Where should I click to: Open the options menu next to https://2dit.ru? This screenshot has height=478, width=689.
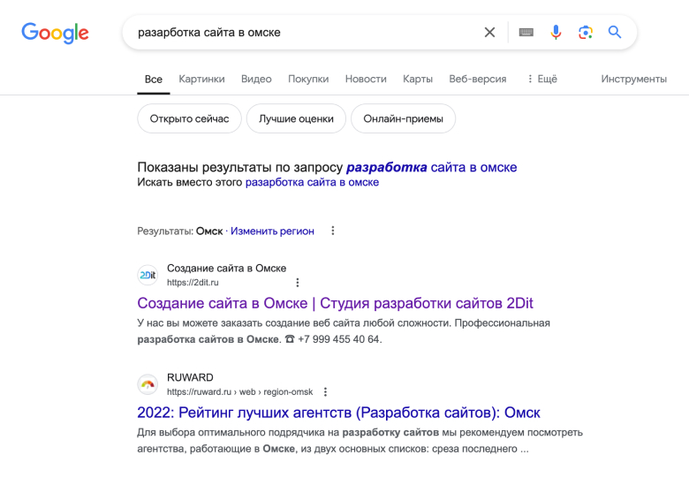[298, 283]
